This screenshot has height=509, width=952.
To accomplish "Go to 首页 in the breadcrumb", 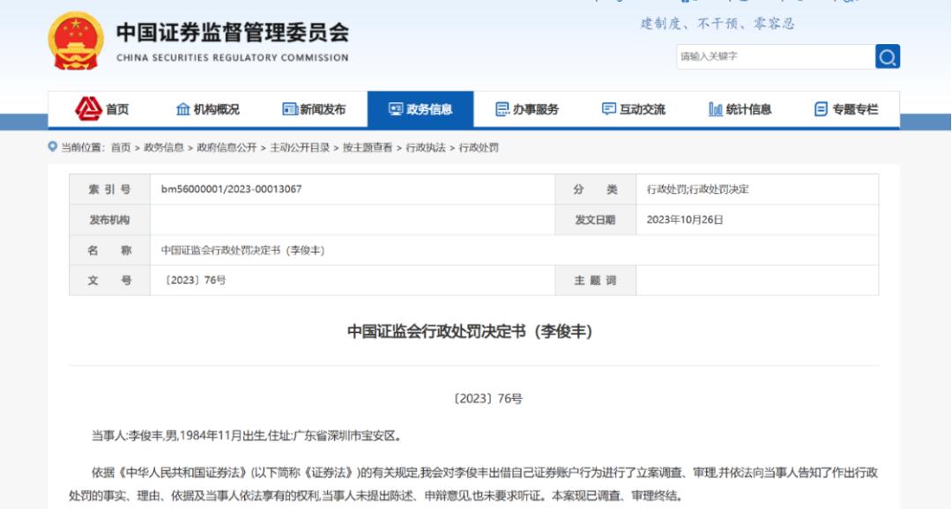I will pyautogui.click(x=121, y=147).
